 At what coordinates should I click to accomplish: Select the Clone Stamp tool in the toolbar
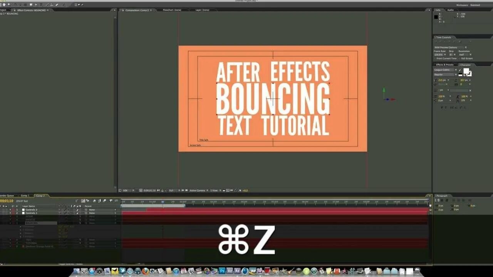(x=52, y=5)
